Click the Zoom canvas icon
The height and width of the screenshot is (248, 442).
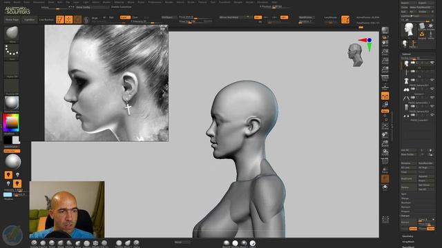(x=385, y=52)
